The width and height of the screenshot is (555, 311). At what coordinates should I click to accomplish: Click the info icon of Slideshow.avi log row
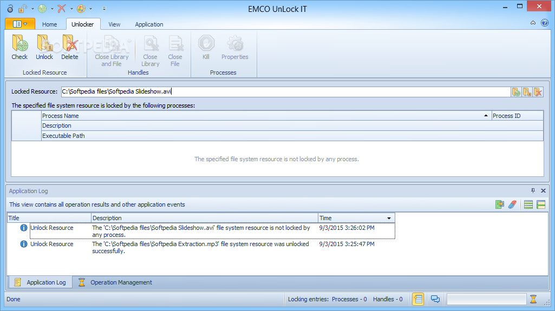click(x=24, y=228)
